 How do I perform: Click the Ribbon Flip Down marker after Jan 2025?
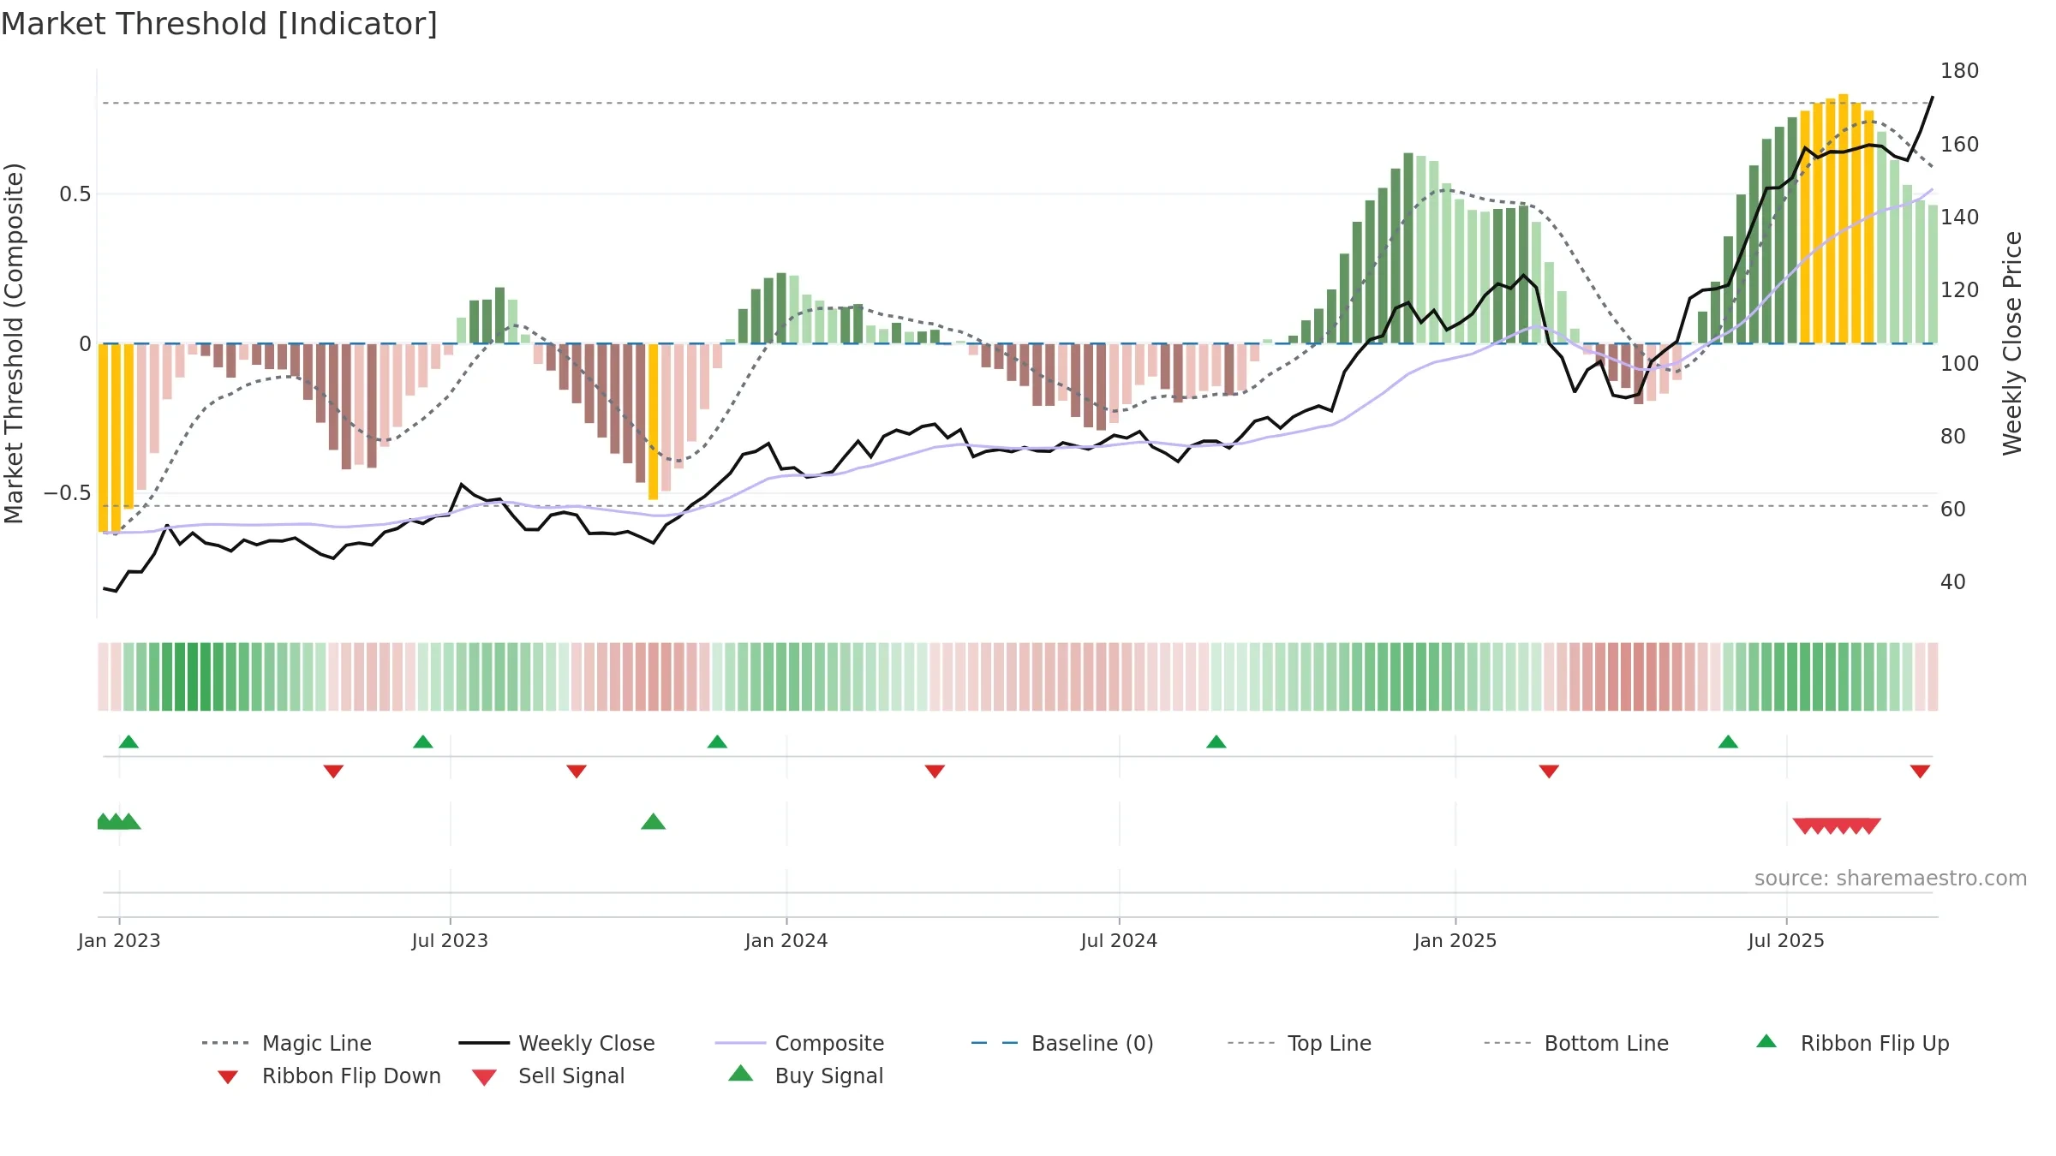[x=1549, y=772]
